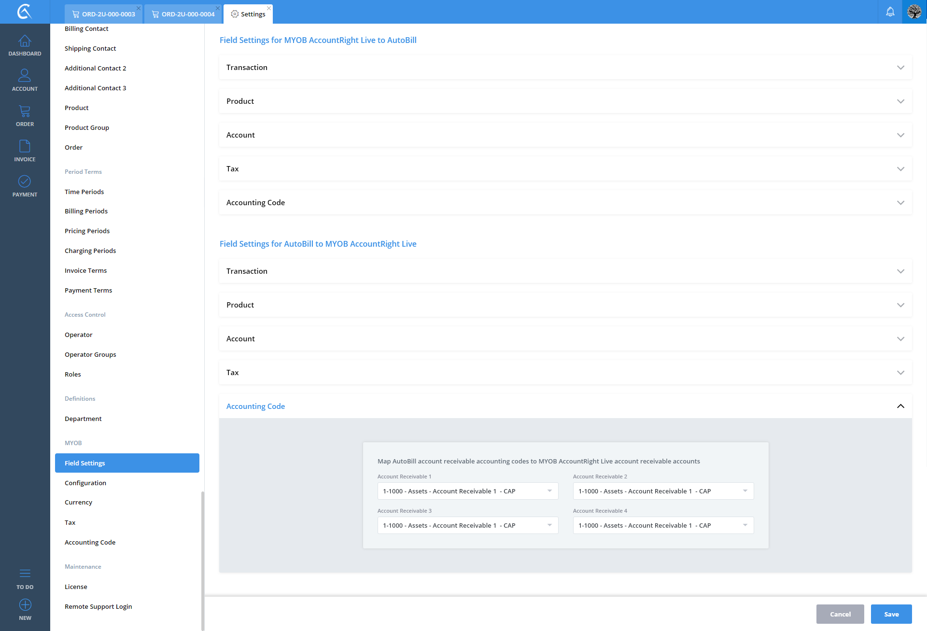Collapse the Accounting Code section
This screenshot has height=631, width=927.
pos(900,406)
